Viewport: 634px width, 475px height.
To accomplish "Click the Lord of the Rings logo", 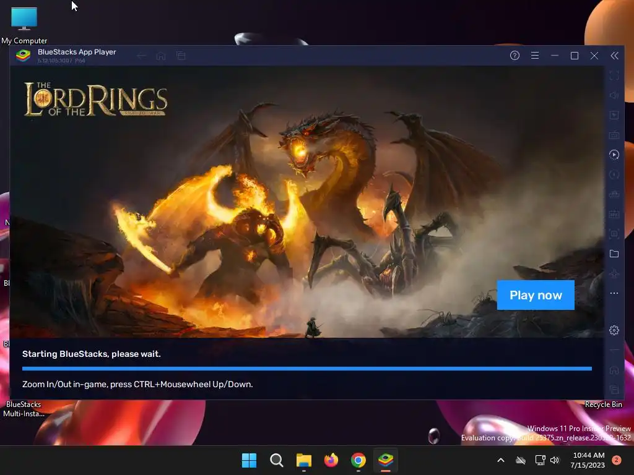I will coord(95,100).
